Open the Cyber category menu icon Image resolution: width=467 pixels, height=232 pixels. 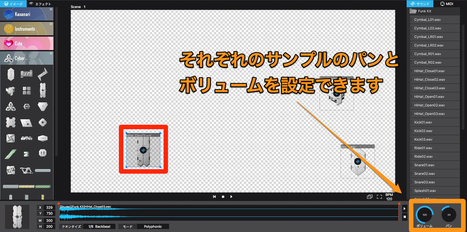pos(51,53)
